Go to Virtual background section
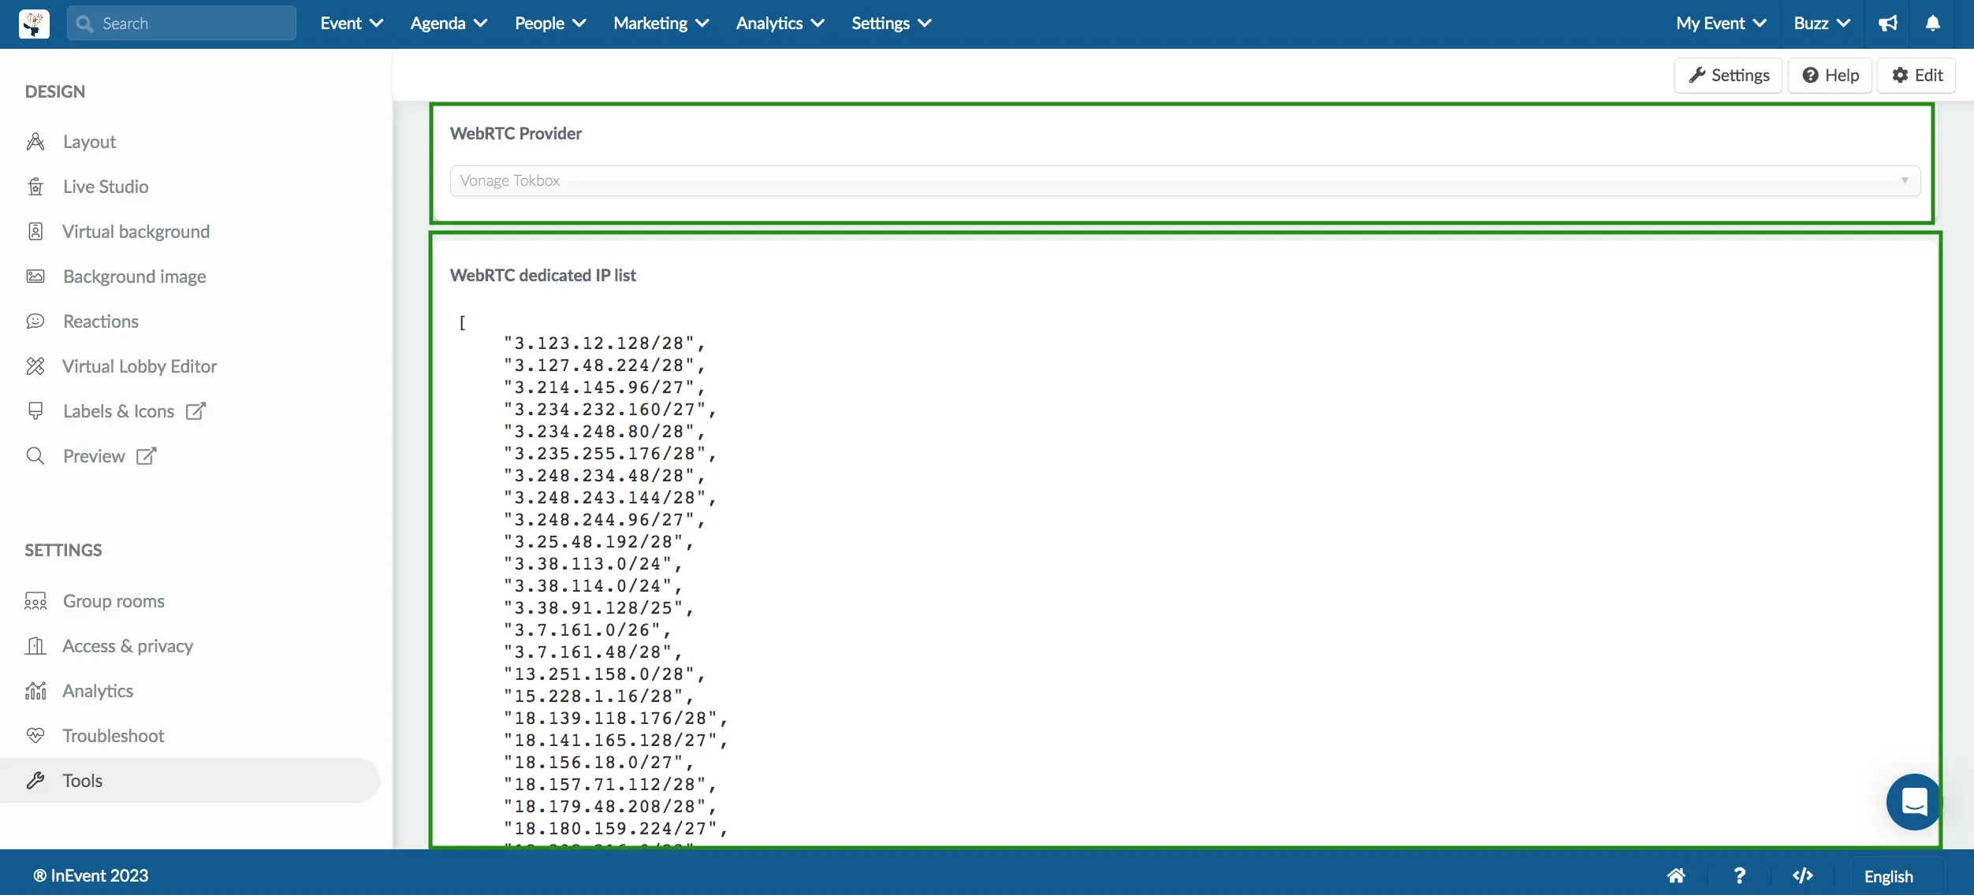Viewport: 1974px width, 895px height. coord(136,232)
